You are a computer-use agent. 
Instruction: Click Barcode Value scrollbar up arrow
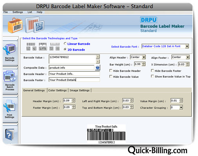pyautogui.click(x=98, y=56)
